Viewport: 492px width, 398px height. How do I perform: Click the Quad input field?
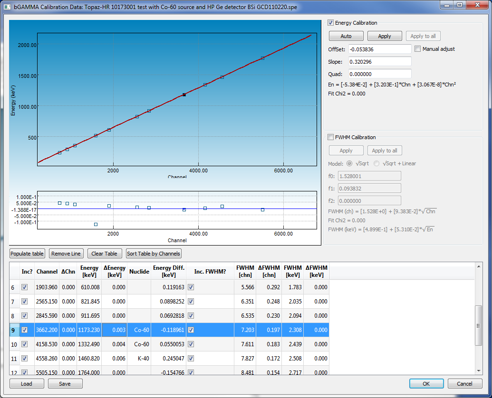(380, 74)
